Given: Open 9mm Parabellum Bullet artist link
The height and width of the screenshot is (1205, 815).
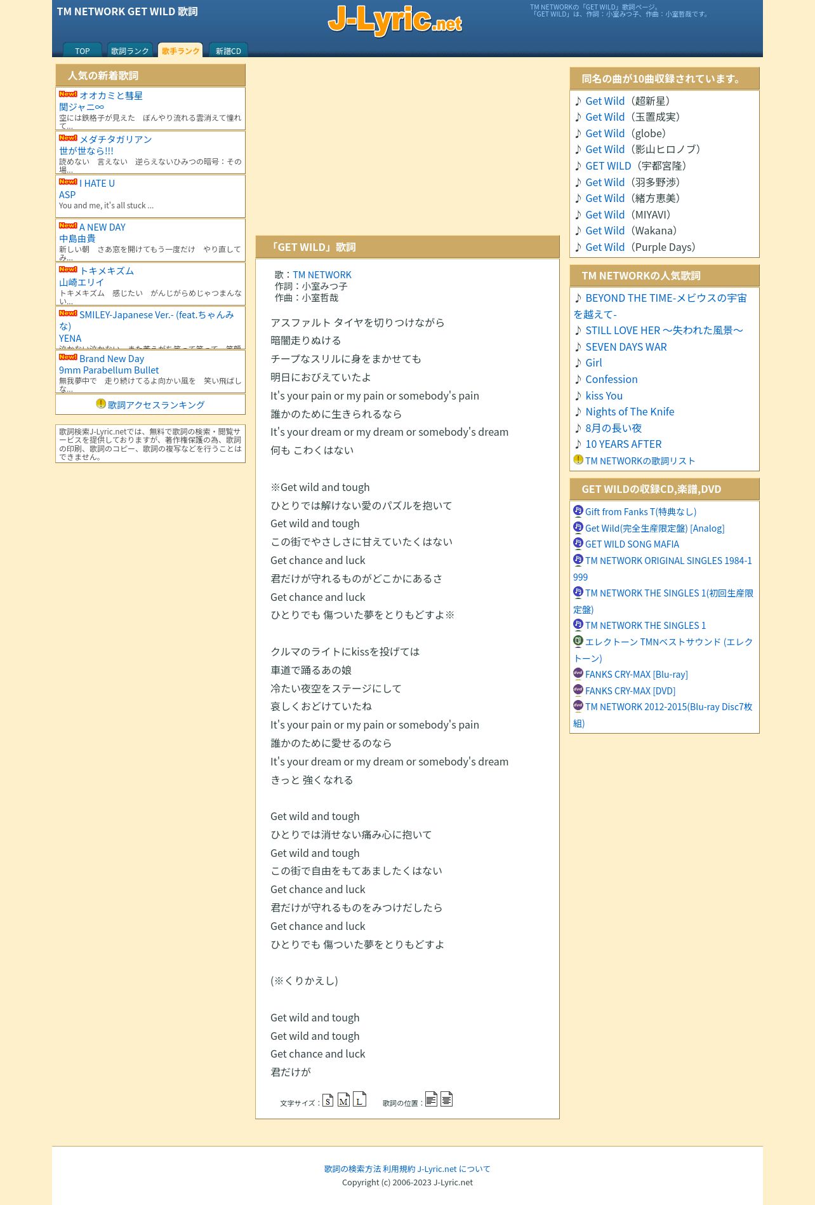Looking at the screenshot, I should coord(109,370).
